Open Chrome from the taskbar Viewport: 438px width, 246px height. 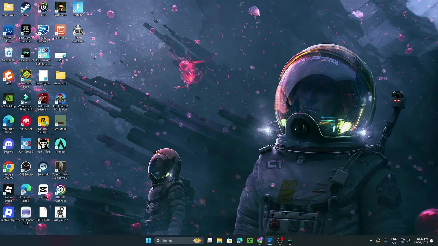pyautogui.click(x=260, y=241)
